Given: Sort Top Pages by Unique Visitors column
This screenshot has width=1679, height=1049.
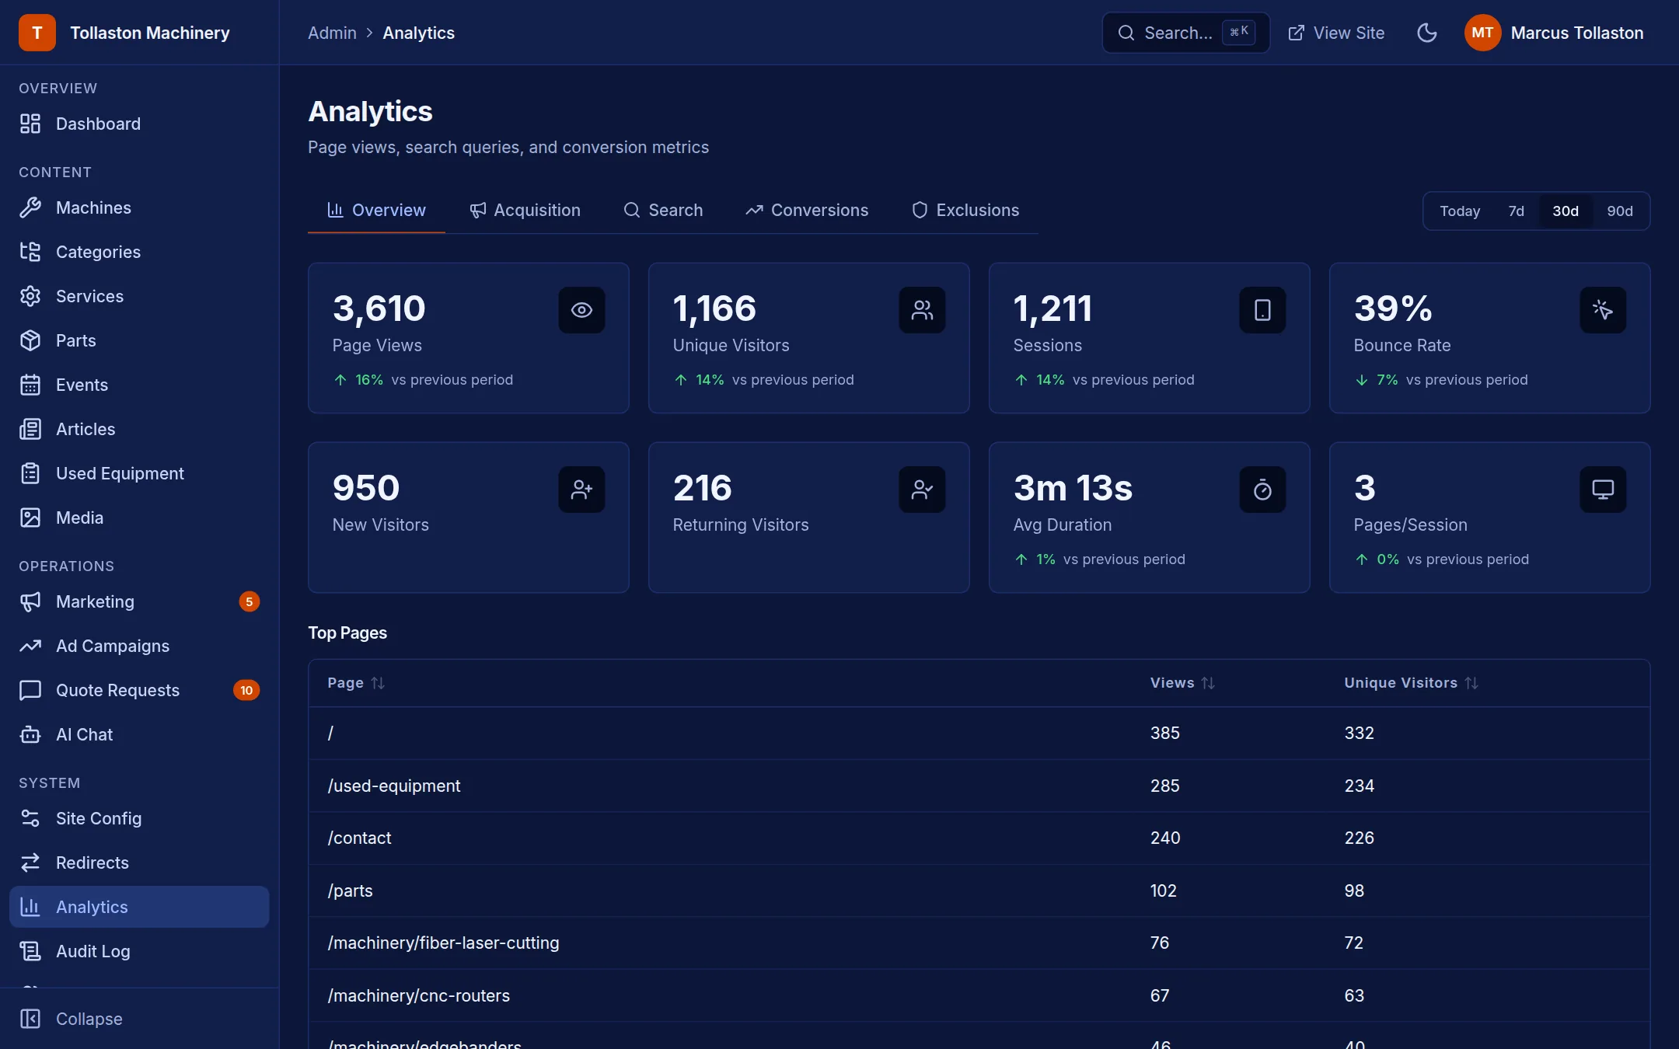Looking at the screenshot, I should [1411, 683].
